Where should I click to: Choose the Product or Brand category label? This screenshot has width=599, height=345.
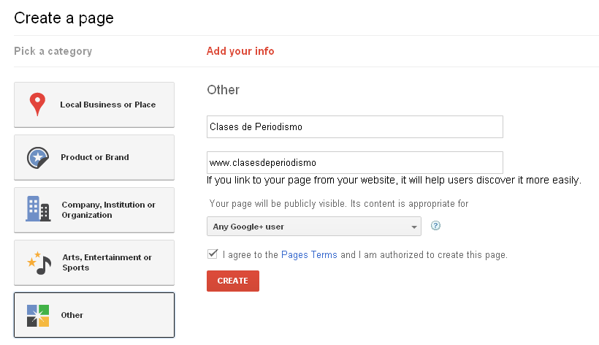pos(95,157)
